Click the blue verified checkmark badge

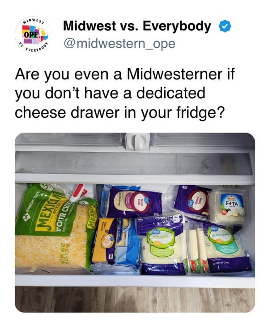click(x=225, y=26)
